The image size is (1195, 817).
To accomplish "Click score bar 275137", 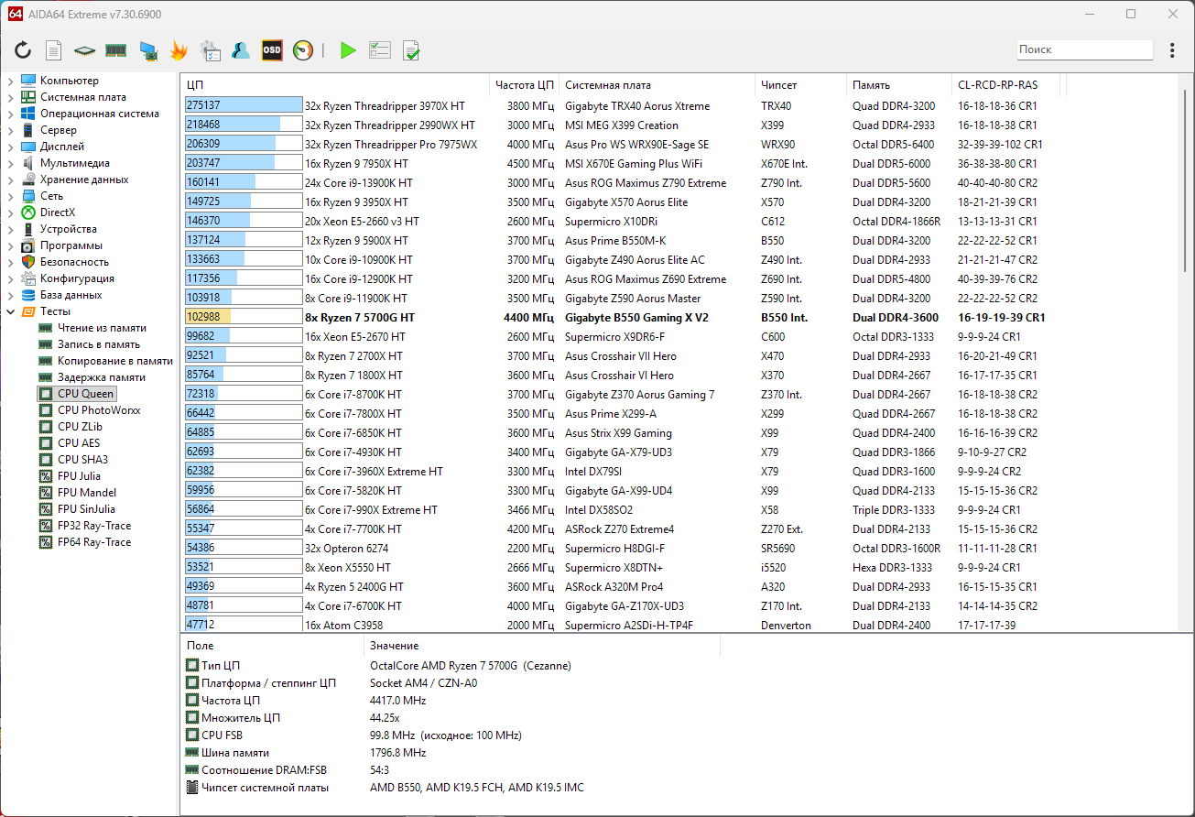I will (x=244, y=106).
